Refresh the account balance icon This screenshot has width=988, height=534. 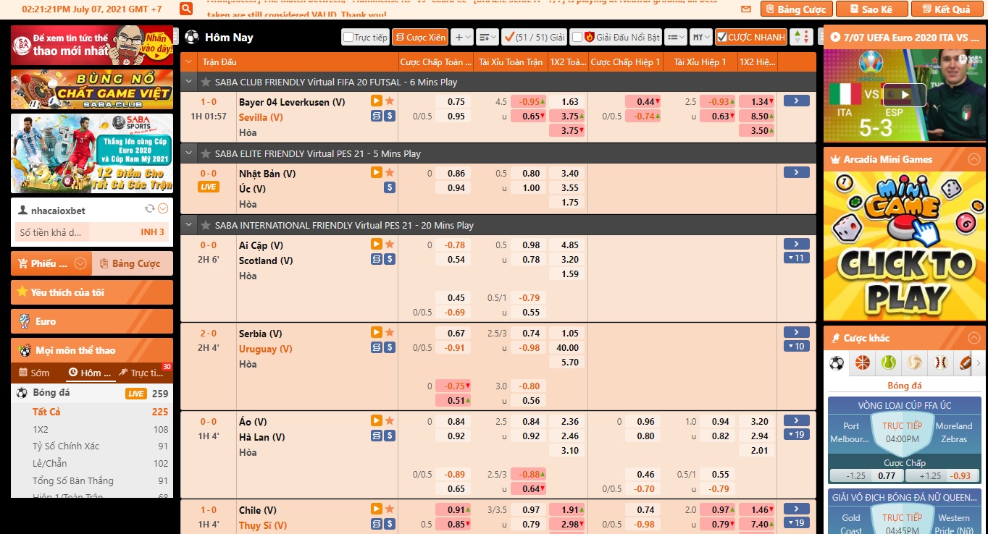150,209
